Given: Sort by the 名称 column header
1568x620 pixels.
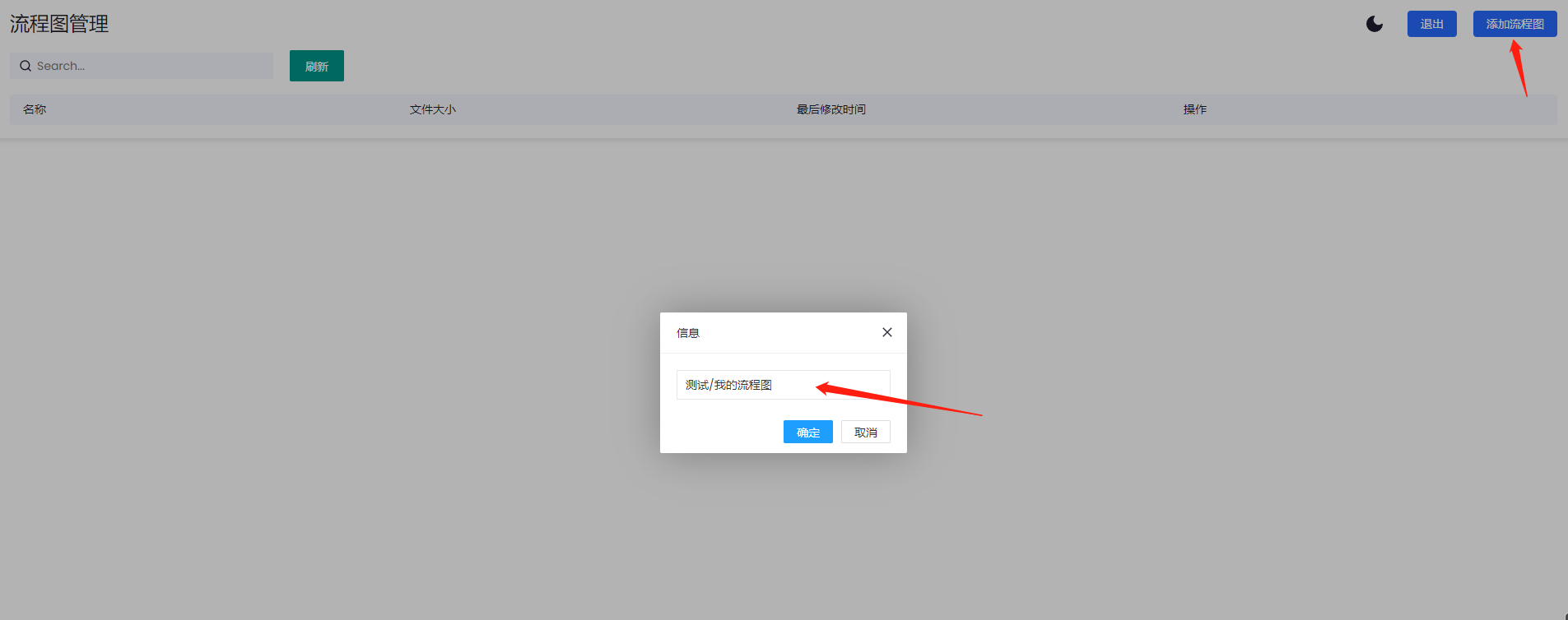Looking at the screenshot, I should coord(35,109).
